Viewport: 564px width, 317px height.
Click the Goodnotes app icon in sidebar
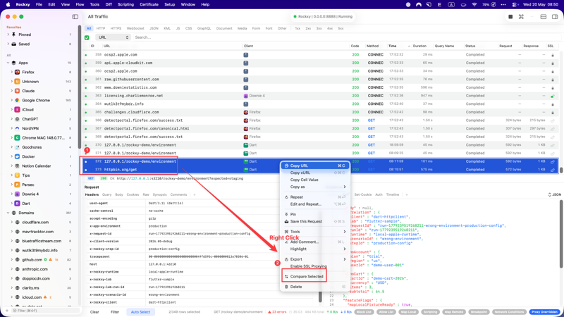point(17,147)
